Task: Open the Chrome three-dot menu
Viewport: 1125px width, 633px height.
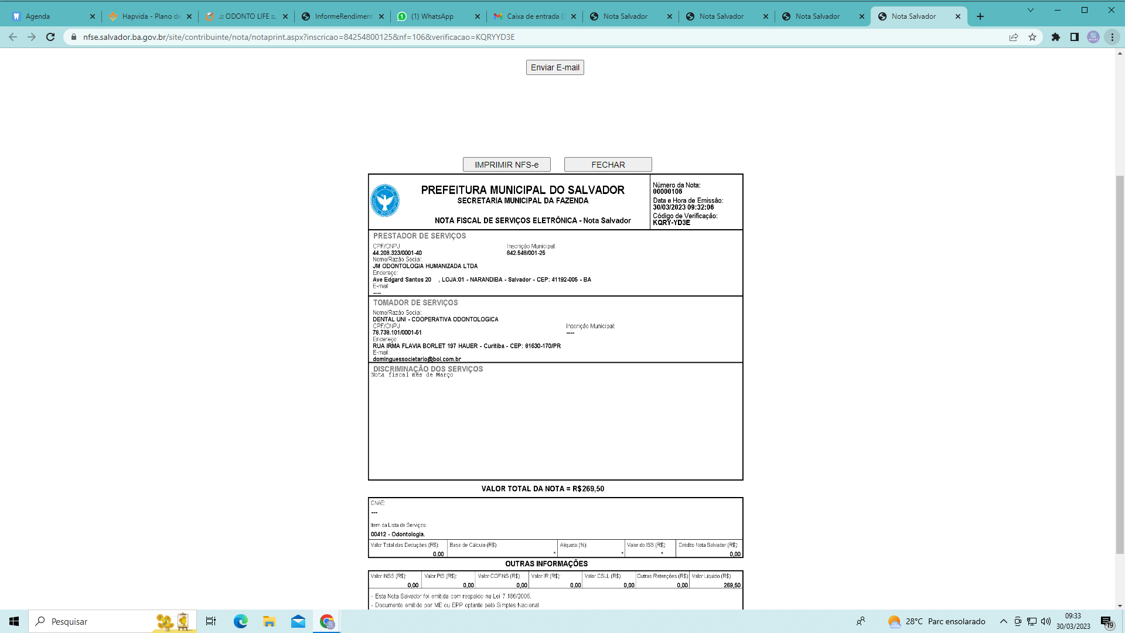Action: pyautogui.click(x=1112, y=37)
